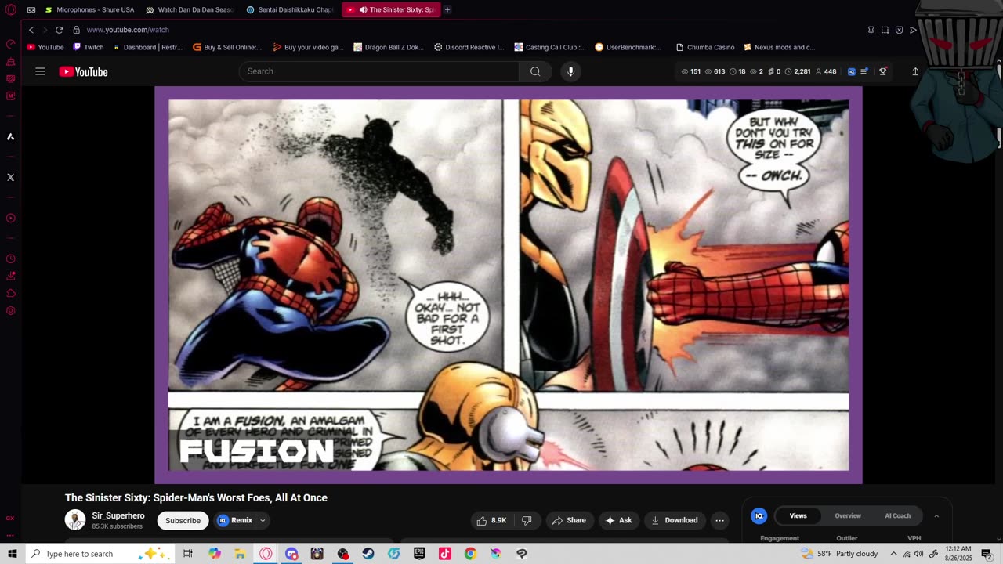The height and width of the screenshot is (564, 1003).
Task: Open the Discord Reactive Images bookmark
Action: click(x=469, y=47)
